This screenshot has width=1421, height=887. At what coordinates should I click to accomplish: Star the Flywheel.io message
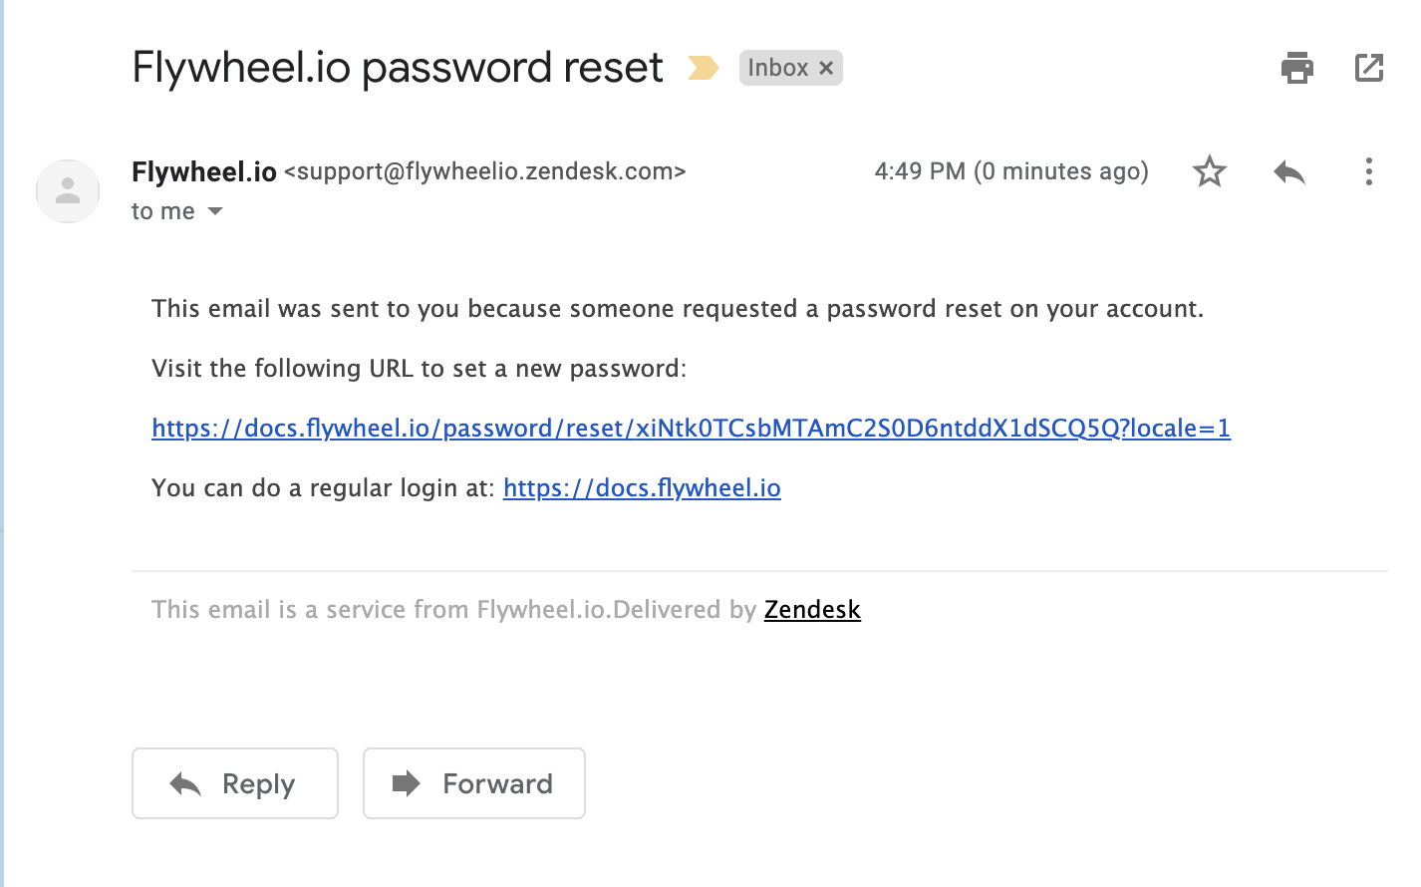1209,171
